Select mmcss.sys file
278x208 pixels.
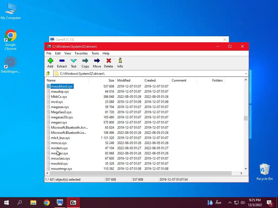pyautogui.click(x=59, y=143)
